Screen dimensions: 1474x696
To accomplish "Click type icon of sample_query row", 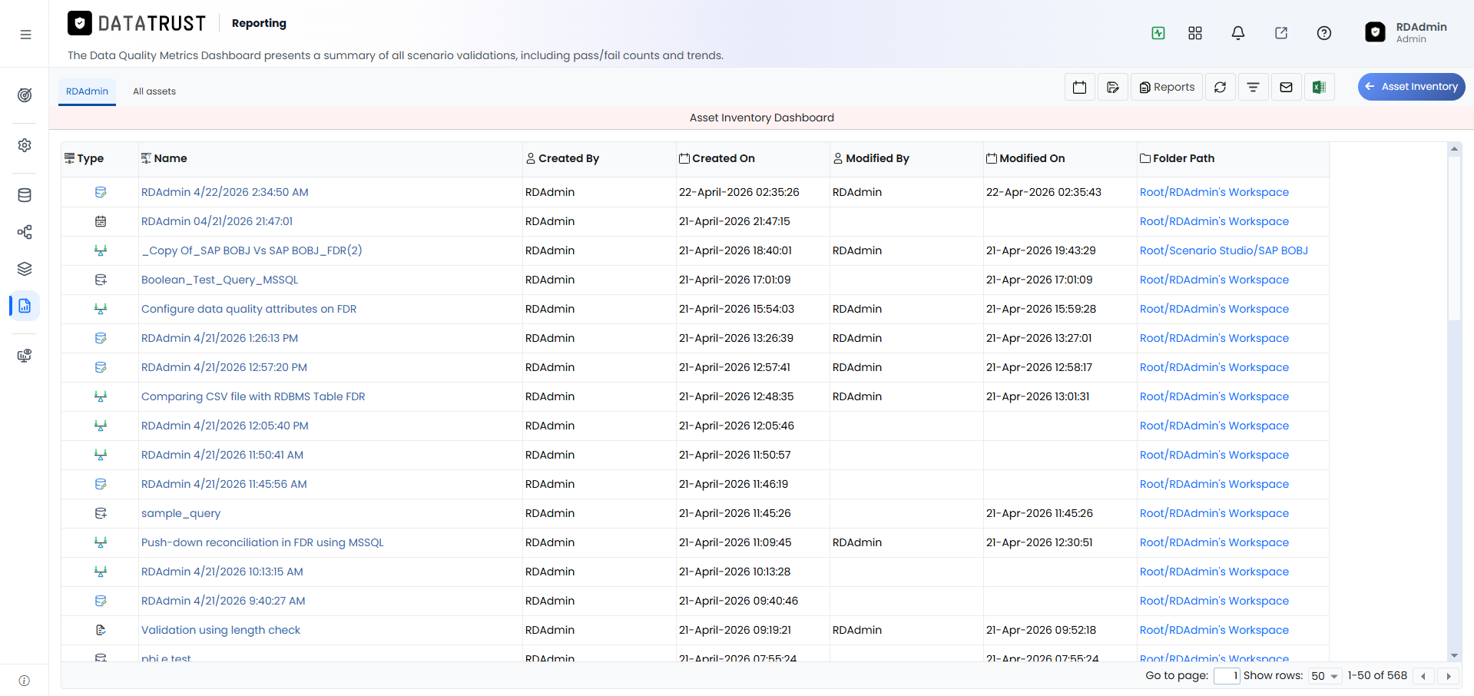I will pos(101,513).
